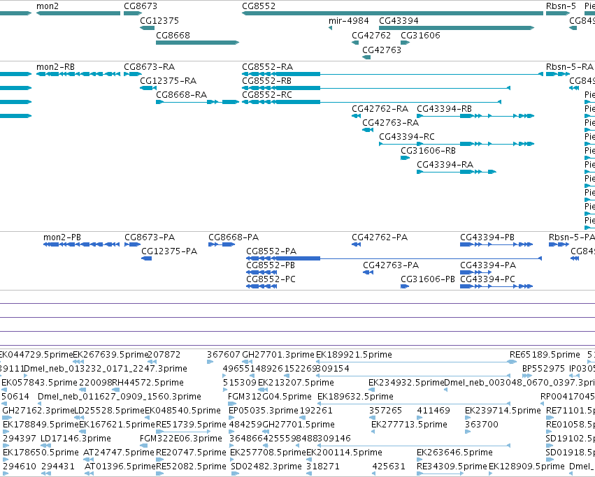Select the CG42763-PA protein label

pyautogui.click(x=391, y=265)
